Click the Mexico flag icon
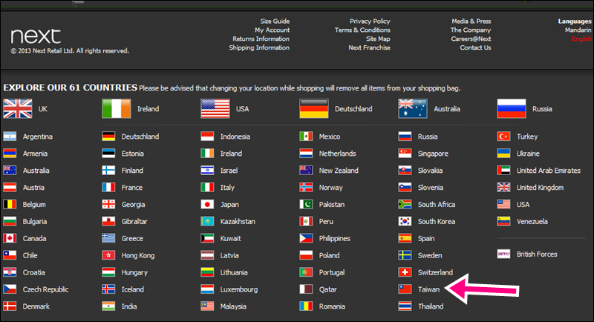This screenshot has height=322, width=594. pos(306,137)
